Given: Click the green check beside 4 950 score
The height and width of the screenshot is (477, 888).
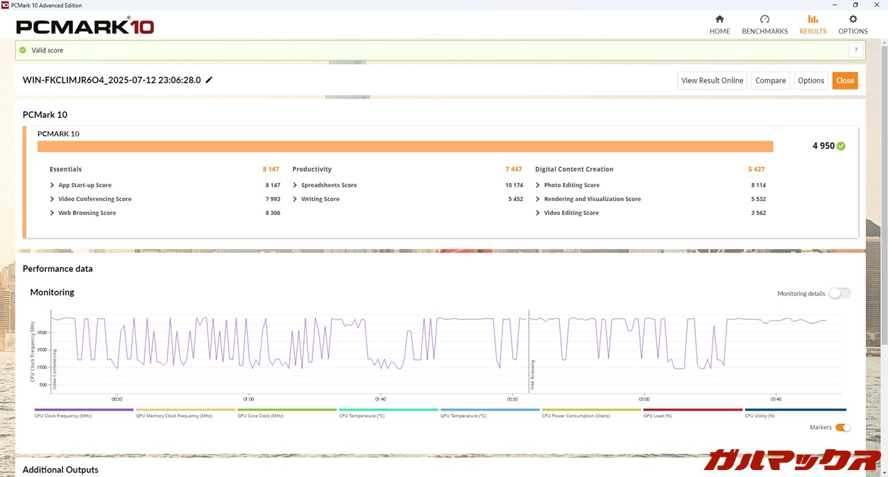Looking at the screenshot, I should pos(841,146).
